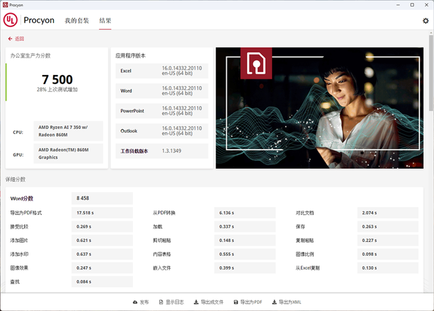The width and height of the screenshot is (434, 311).
Task: Click the export to file download icon
Action: click(196, 302)
